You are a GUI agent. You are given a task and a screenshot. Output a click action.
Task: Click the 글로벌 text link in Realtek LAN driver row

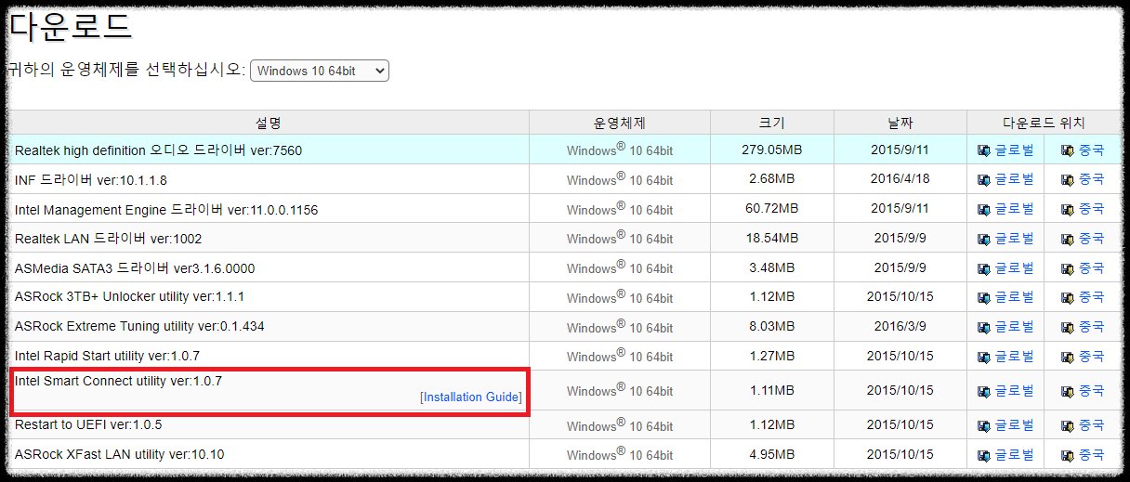(x=1014, y=238)
